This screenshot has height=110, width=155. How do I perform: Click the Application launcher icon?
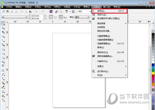67,11
